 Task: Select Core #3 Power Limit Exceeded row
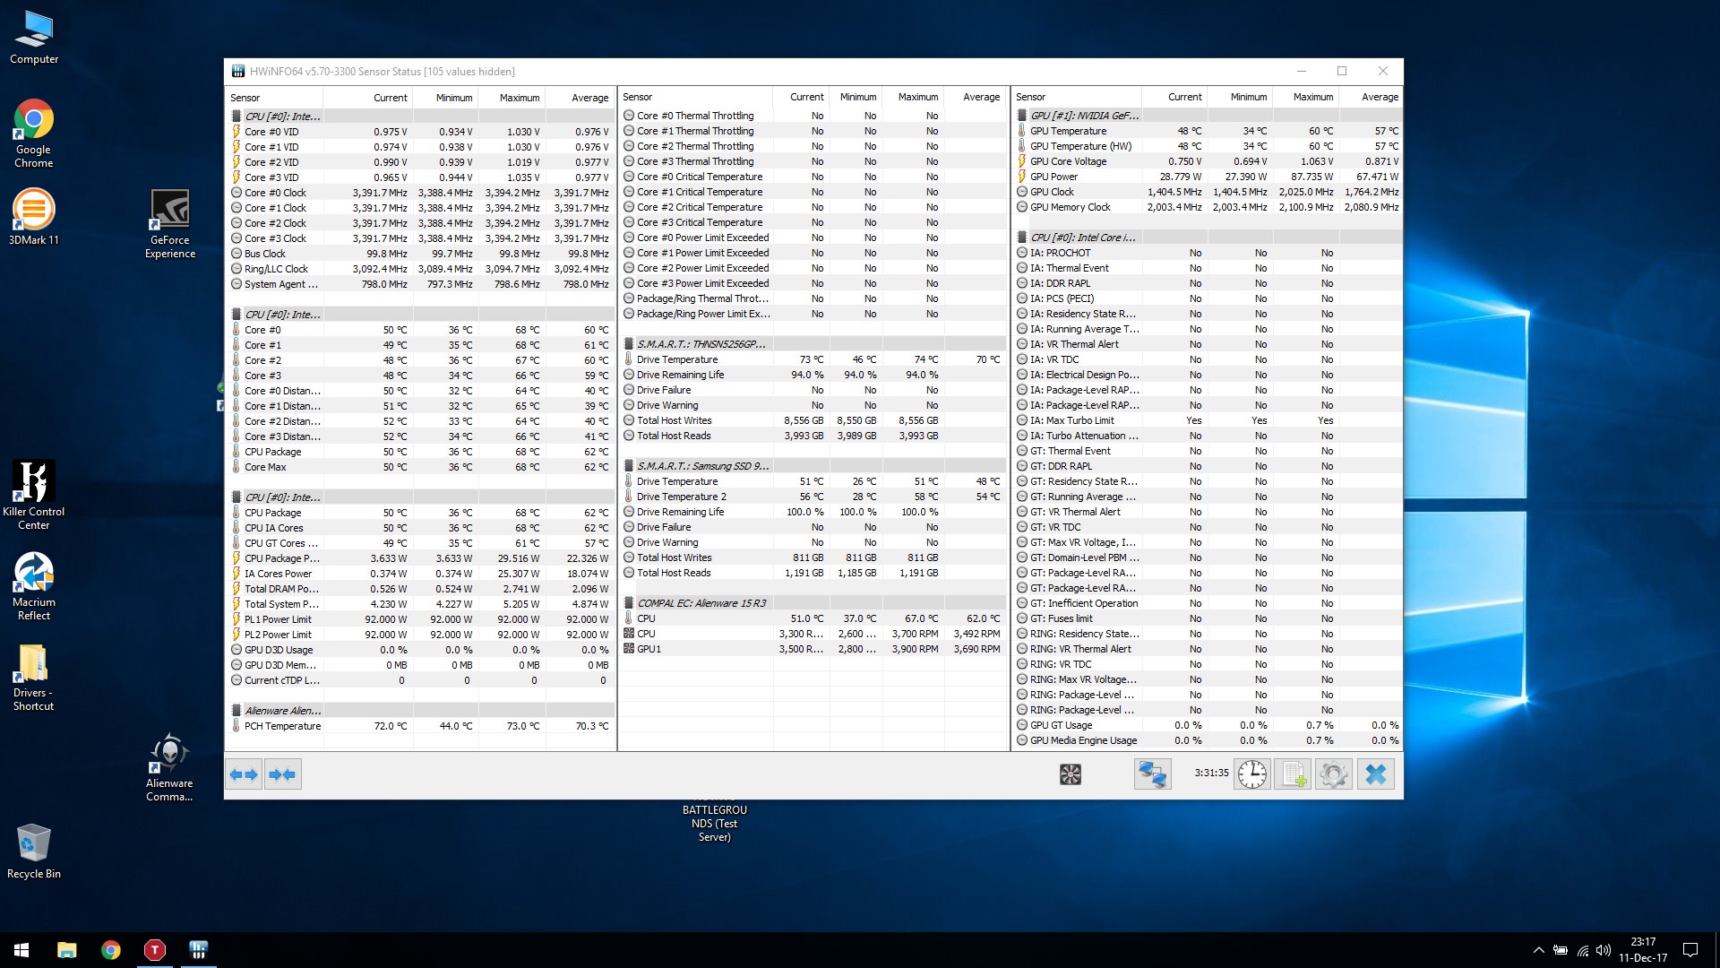[x=813, y=283]
